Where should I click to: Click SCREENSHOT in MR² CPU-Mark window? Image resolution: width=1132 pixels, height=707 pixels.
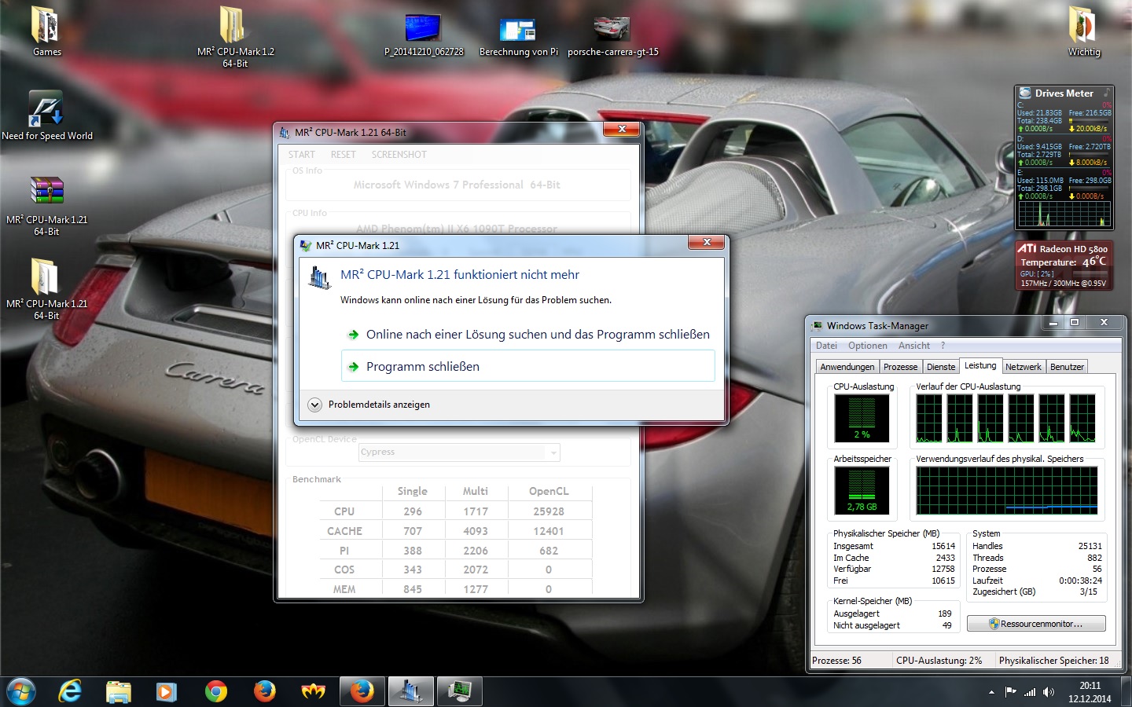(399, 155)
